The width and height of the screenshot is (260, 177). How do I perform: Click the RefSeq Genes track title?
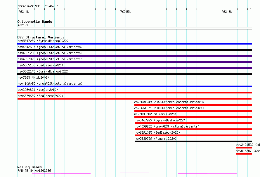point(30,167)
